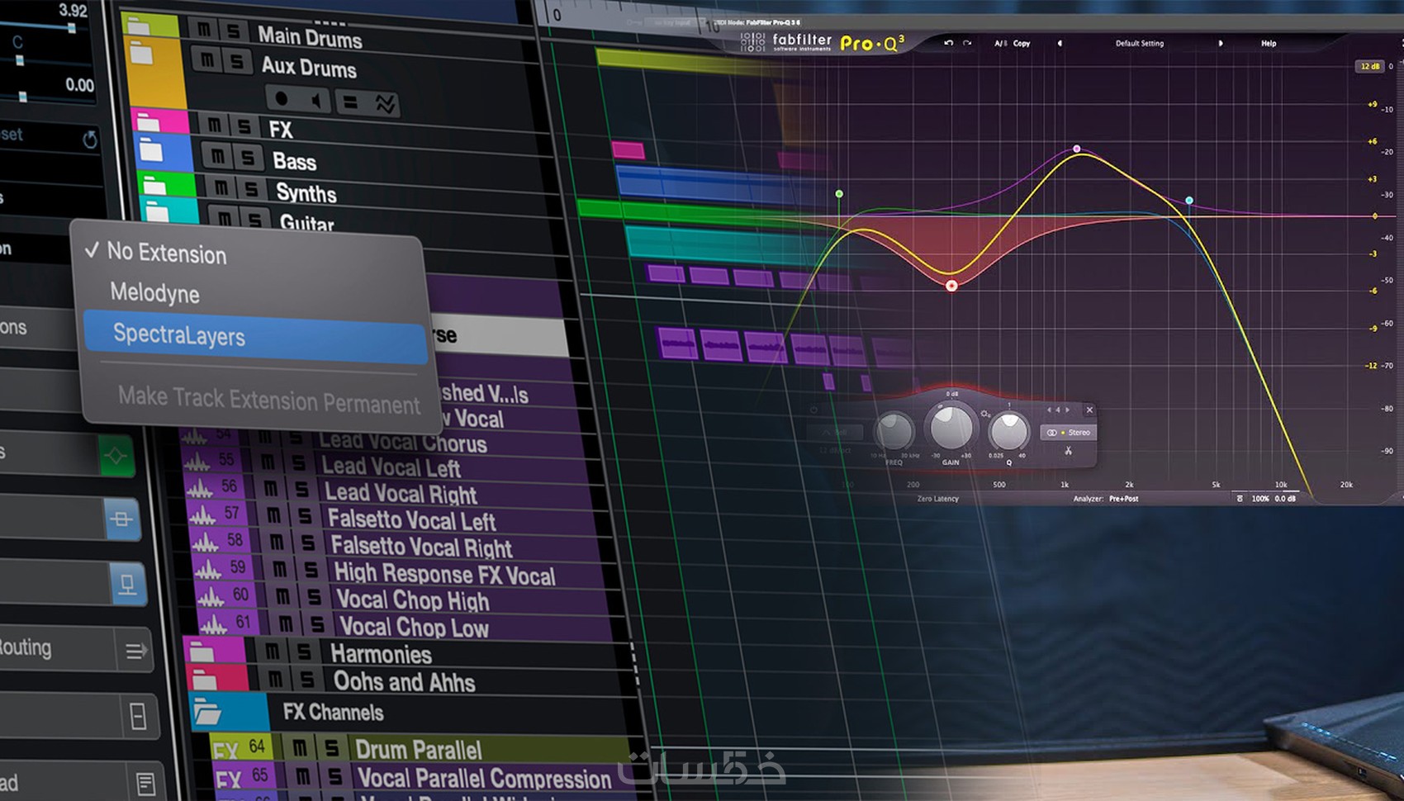Screen dimensions: 1404x801
Task: Click the Bass folder icon
Action: coord(151,150)
